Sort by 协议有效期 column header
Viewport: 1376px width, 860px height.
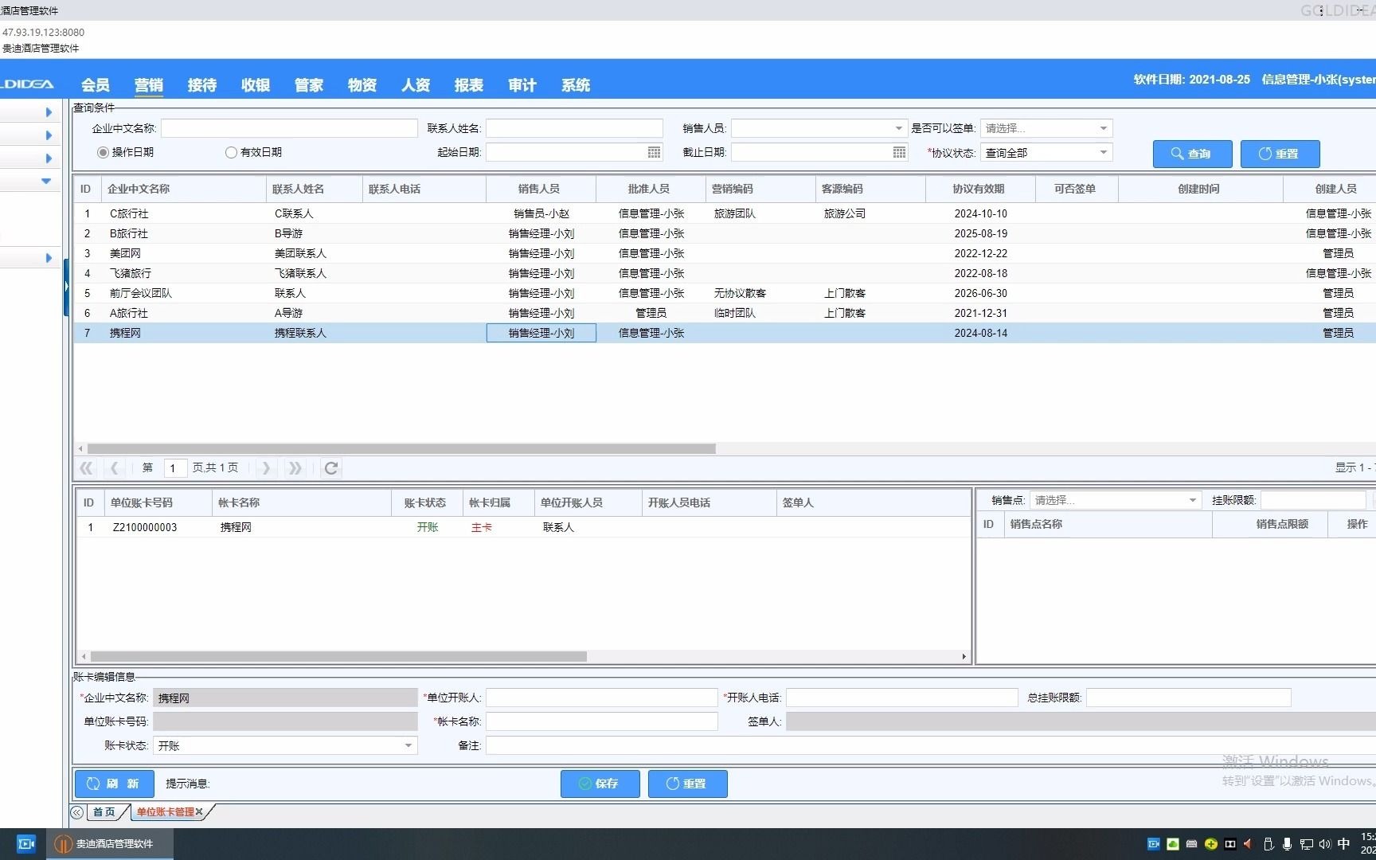tap(979, 189)
